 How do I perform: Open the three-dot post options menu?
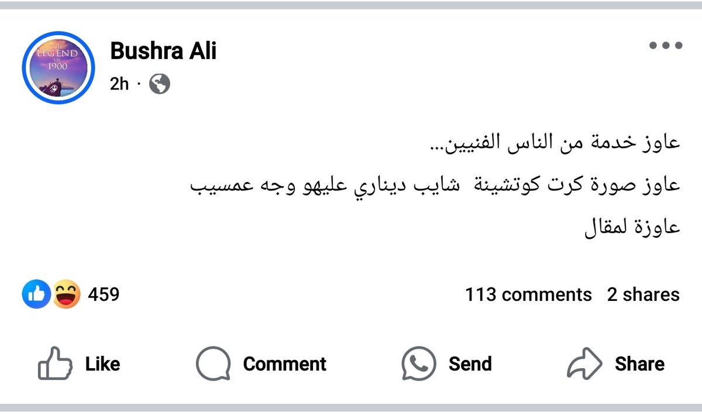(x=666, y=46)
